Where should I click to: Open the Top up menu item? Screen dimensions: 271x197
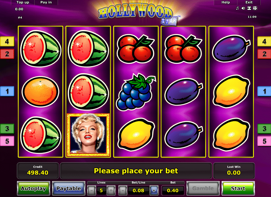[x=23, y=2]
